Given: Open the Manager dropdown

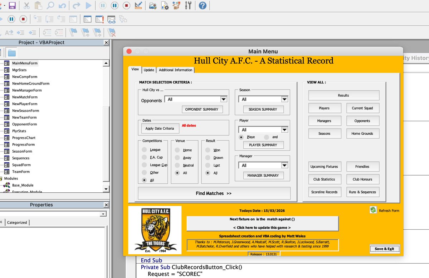Looking at the screenshot, I should tap(284, 165).
